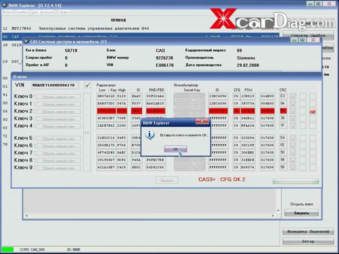The height and width of the screenshot is (254, 339).
Task: Click the icon button next to CRC E3
Action: coord(292,96)
